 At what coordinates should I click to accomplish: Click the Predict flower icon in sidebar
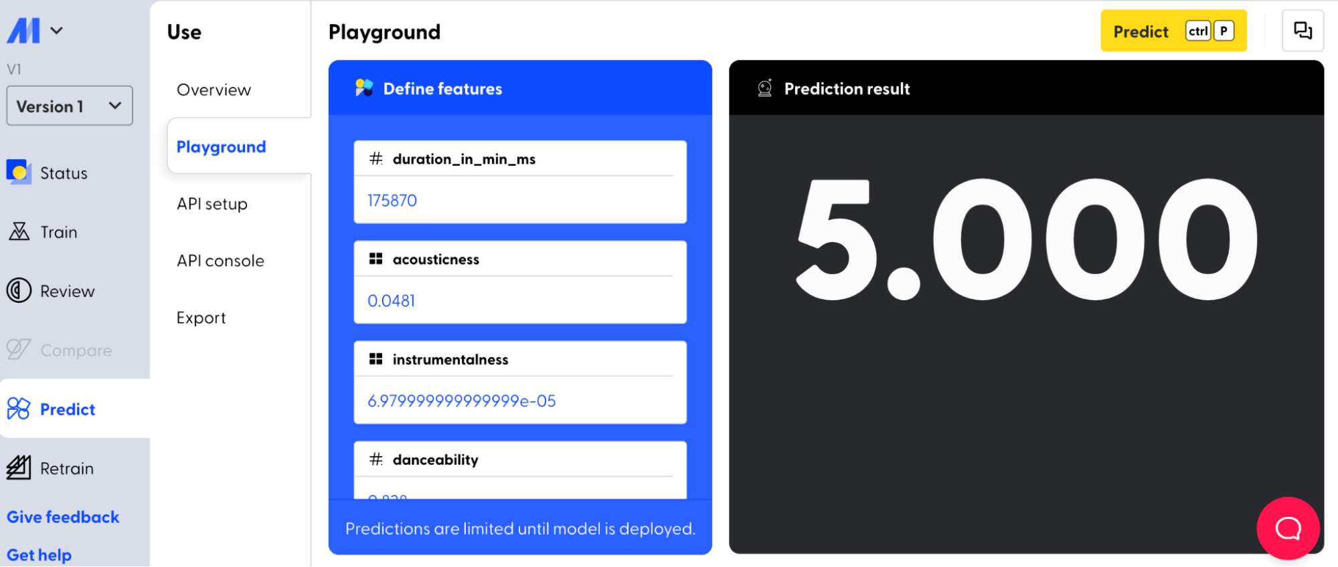coord(19,409)
